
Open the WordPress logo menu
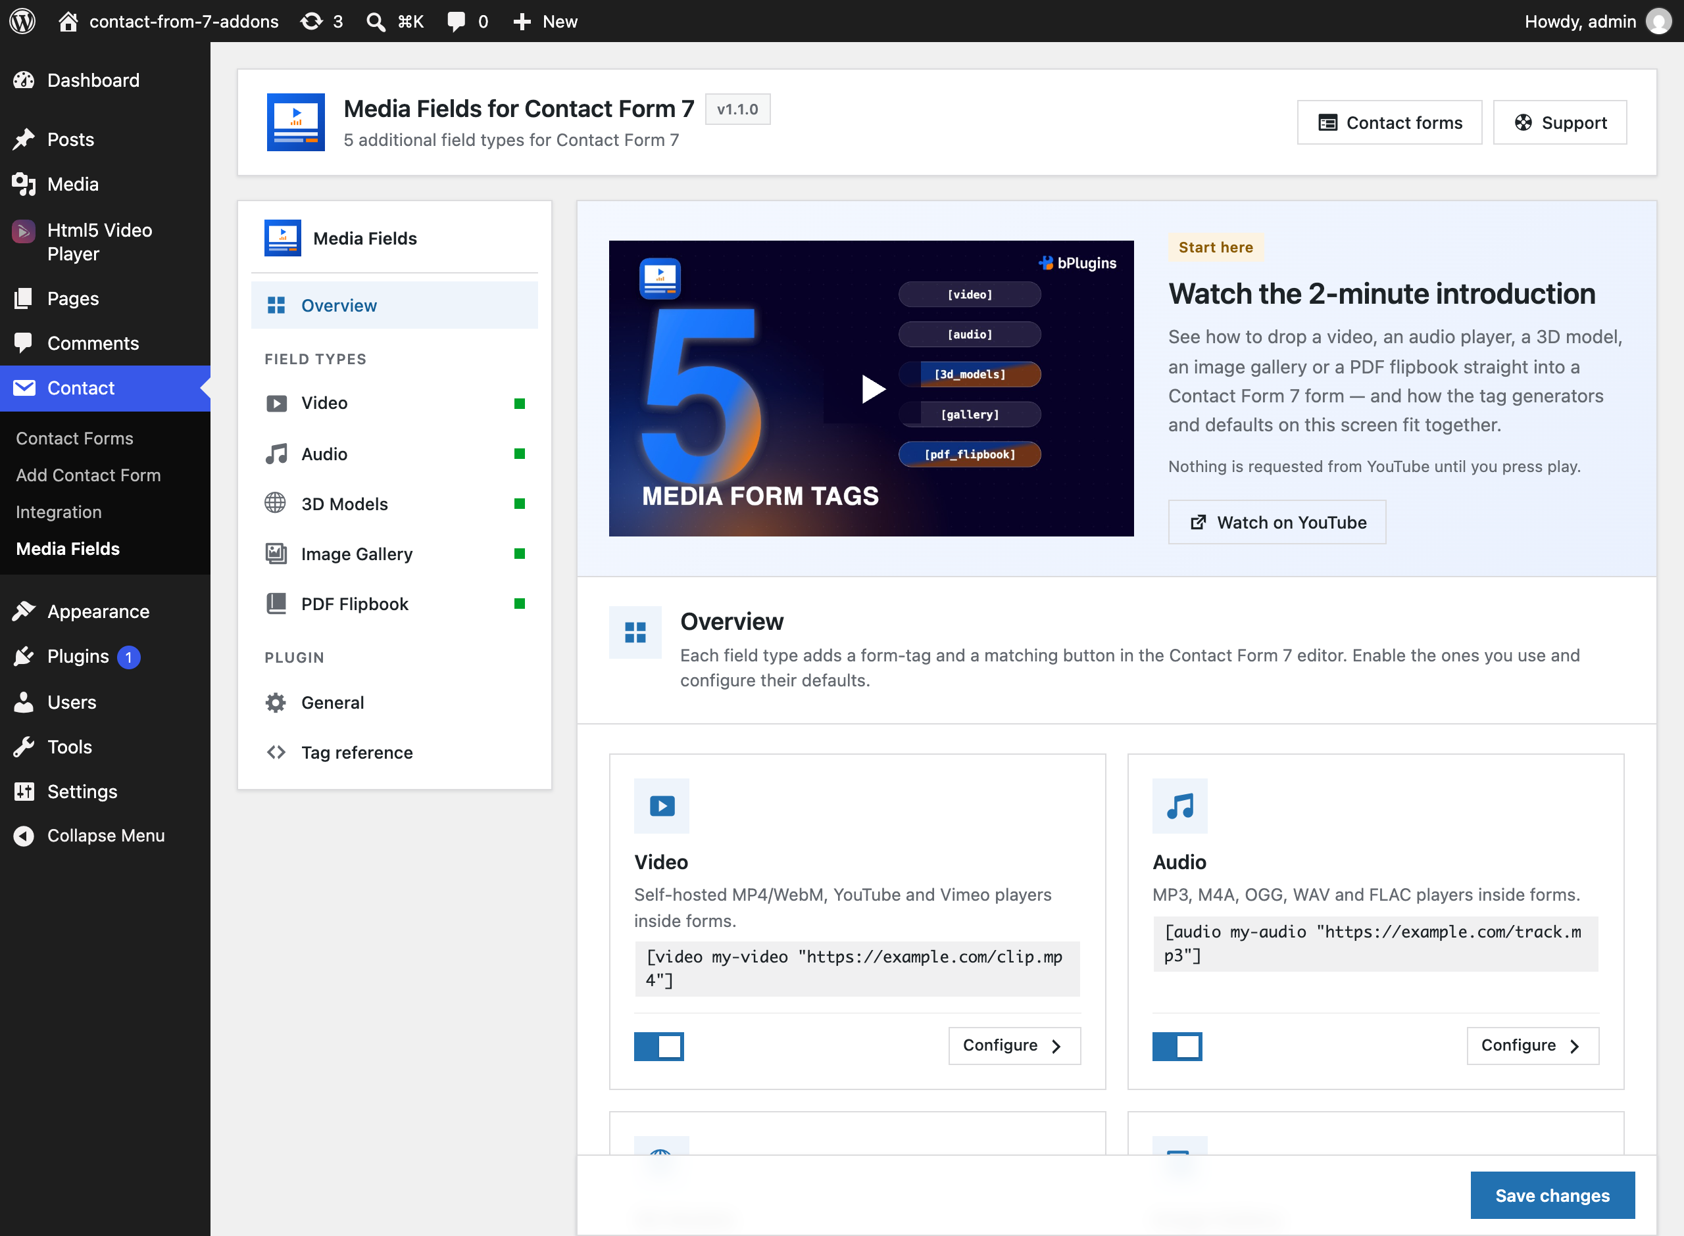pos(22,21)
